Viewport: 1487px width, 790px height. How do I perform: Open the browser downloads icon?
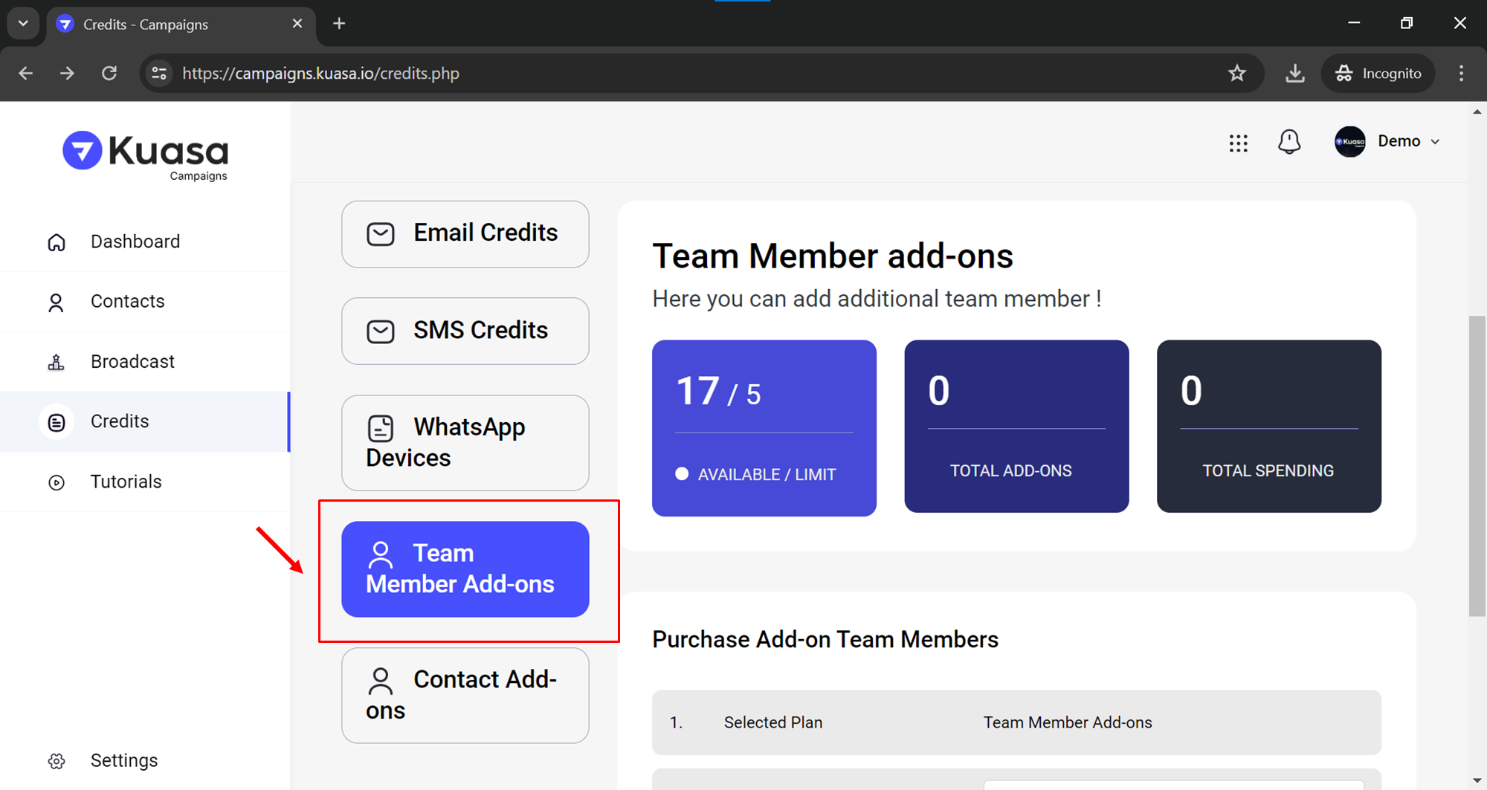[1294, 73]
